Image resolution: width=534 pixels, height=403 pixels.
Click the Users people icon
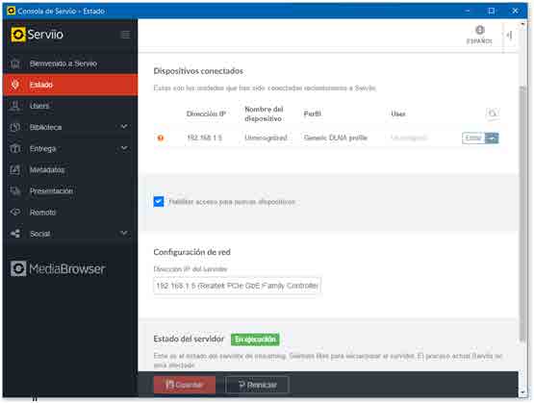click(x=15, y=106)
